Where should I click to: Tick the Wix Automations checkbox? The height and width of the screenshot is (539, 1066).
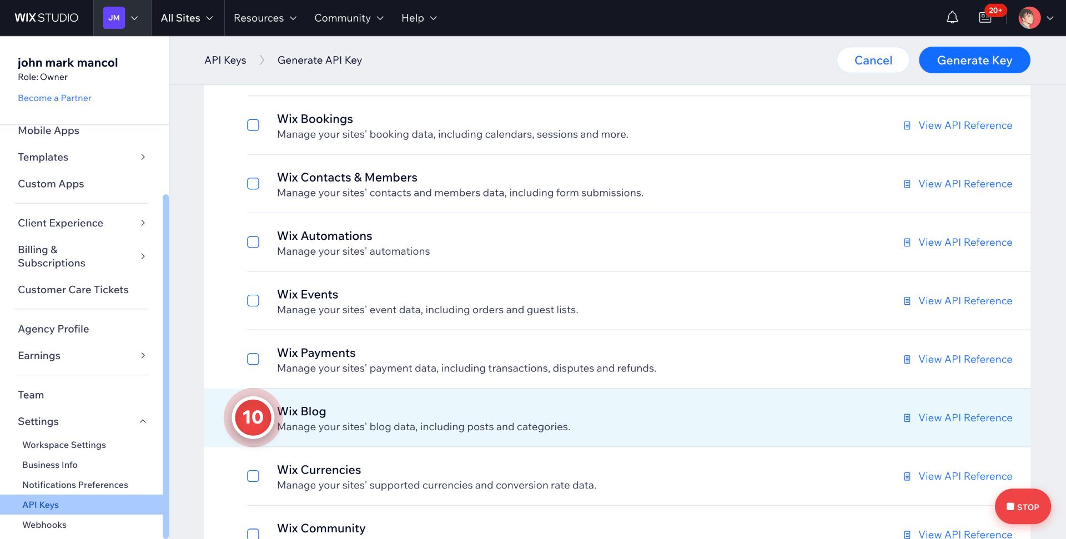253,243
